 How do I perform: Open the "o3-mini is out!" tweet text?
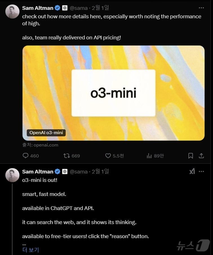pos(40,180)
